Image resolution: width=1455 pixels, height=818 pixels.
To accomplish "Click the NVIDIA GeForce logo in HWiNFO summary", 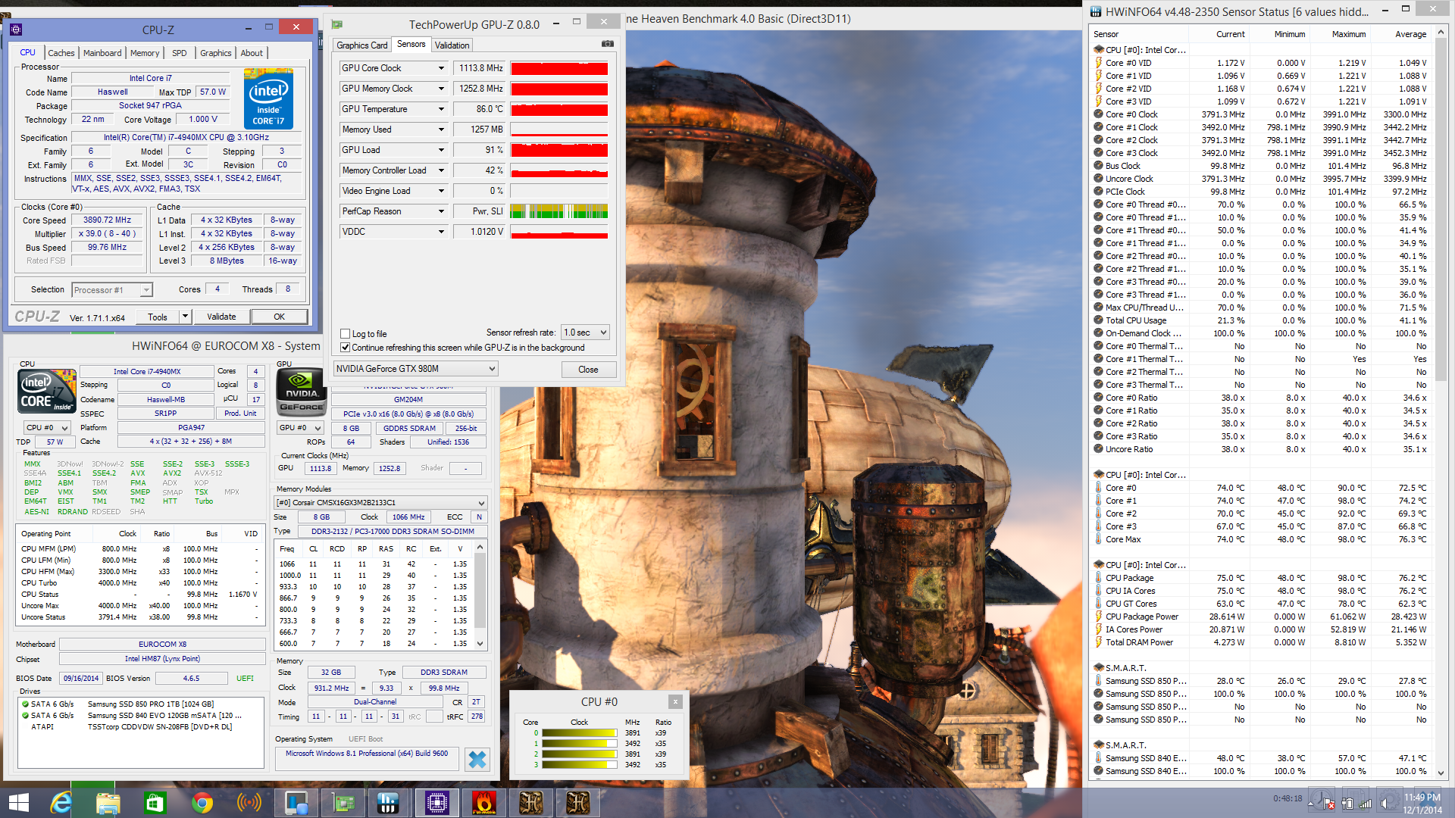I will point(302,393).
